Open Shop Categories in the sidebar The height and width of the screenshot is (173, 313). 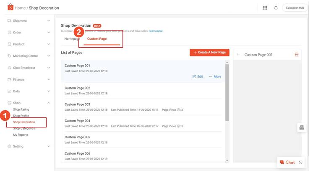(24, 128)
